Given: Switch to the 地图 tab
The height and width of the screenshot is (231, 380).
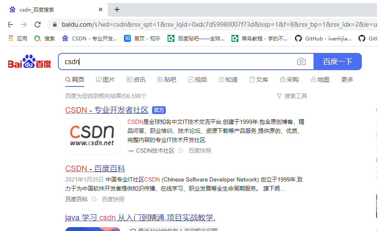Looking at the screenshot, I should (x=320, y=80).
